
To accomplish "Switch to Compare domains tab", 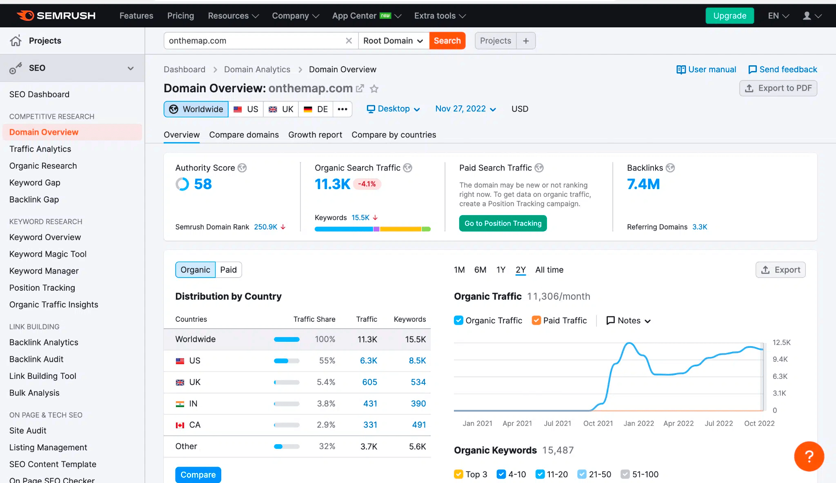I will coord(244,135).
